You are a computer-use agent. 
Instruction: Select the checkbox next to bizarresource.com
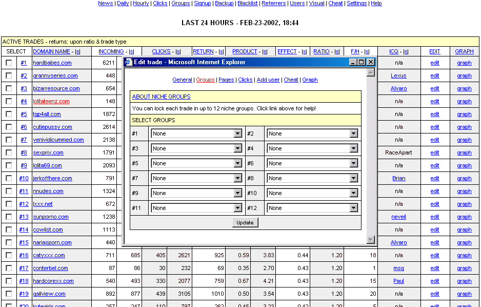[x=9, y=88]
